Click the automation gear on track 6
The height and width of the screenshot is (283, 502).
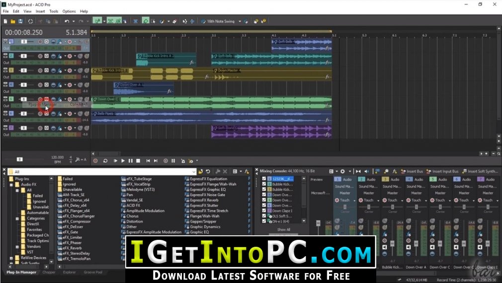[70, 114]
